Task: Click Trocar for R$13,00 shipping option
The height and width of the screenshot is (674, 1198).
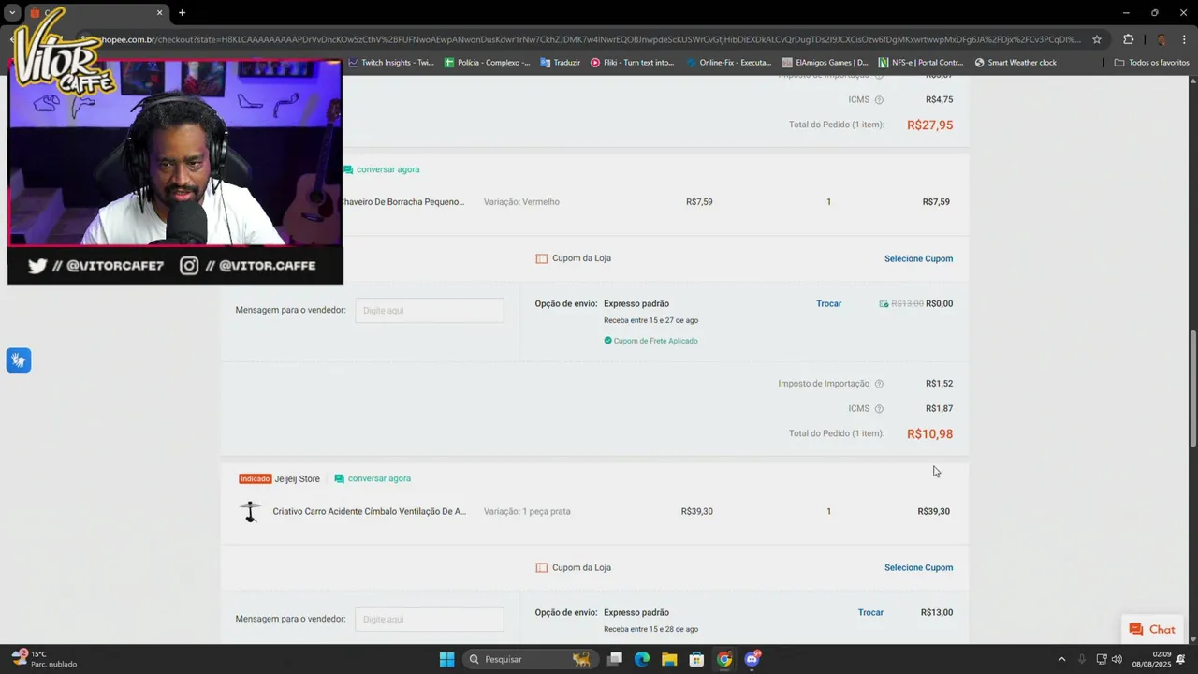Action: [870, 612]
